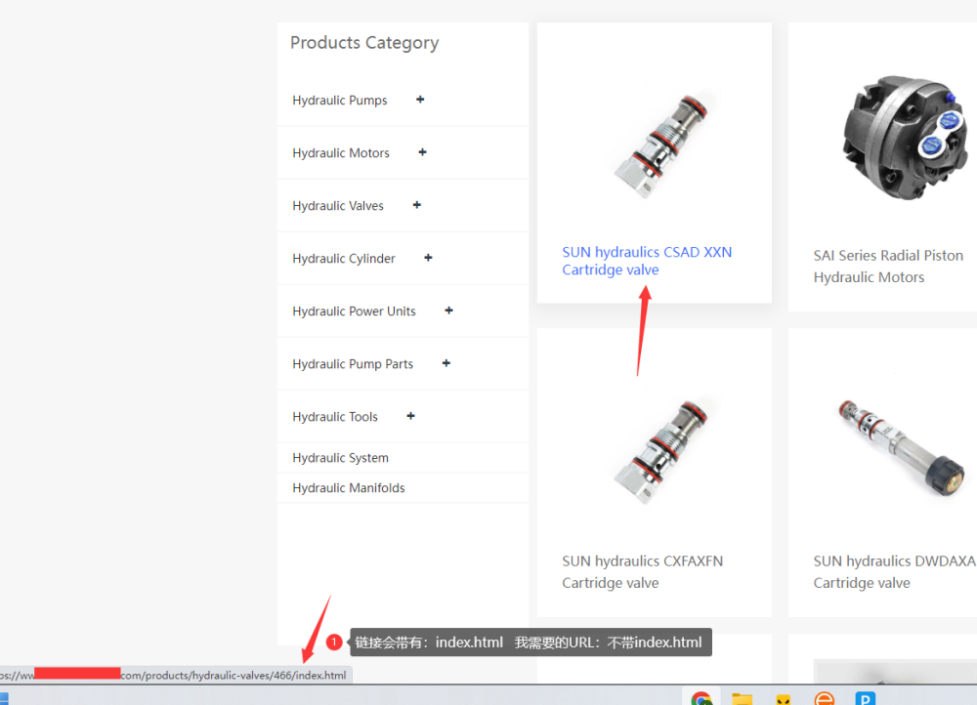
Task: Open the orange e browser taskbar icon
Action: point(824,699)
